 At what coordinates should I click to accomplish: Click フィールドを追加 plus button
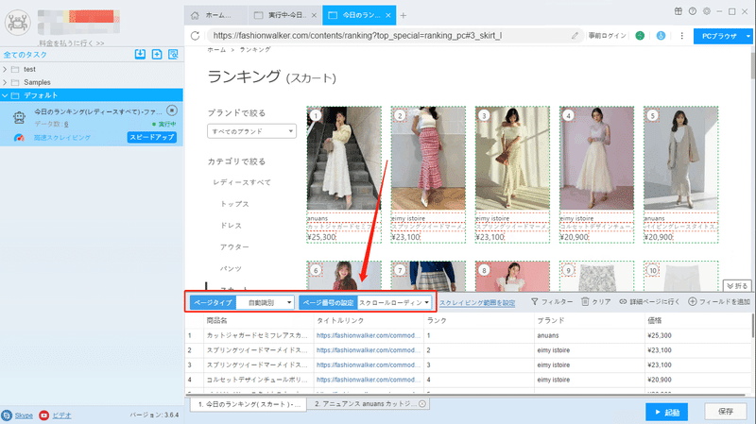point(719,301)
